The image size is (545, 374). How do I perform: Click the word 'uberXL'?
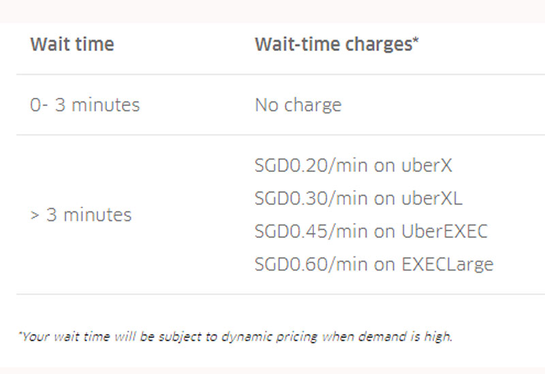point(439,198)
